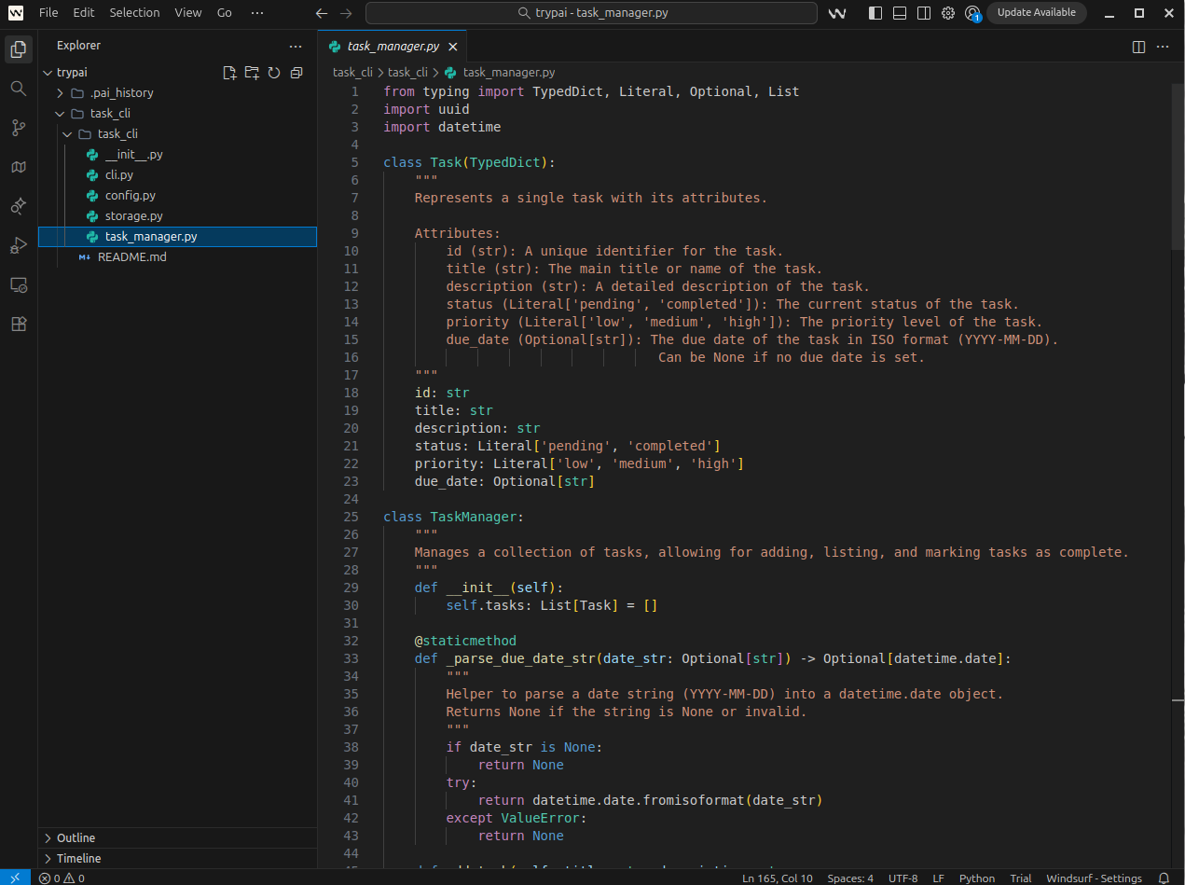Expand the Timeline section
The width and height of the screenshot is (1185, 885).
click(78, 858)
